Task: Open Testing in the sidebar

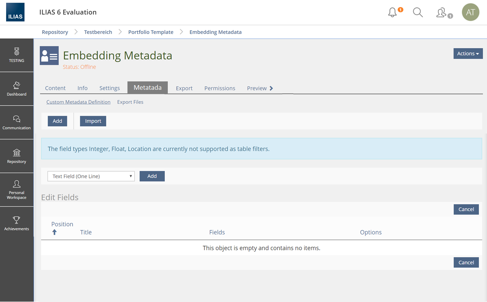Action: point(17,55)
